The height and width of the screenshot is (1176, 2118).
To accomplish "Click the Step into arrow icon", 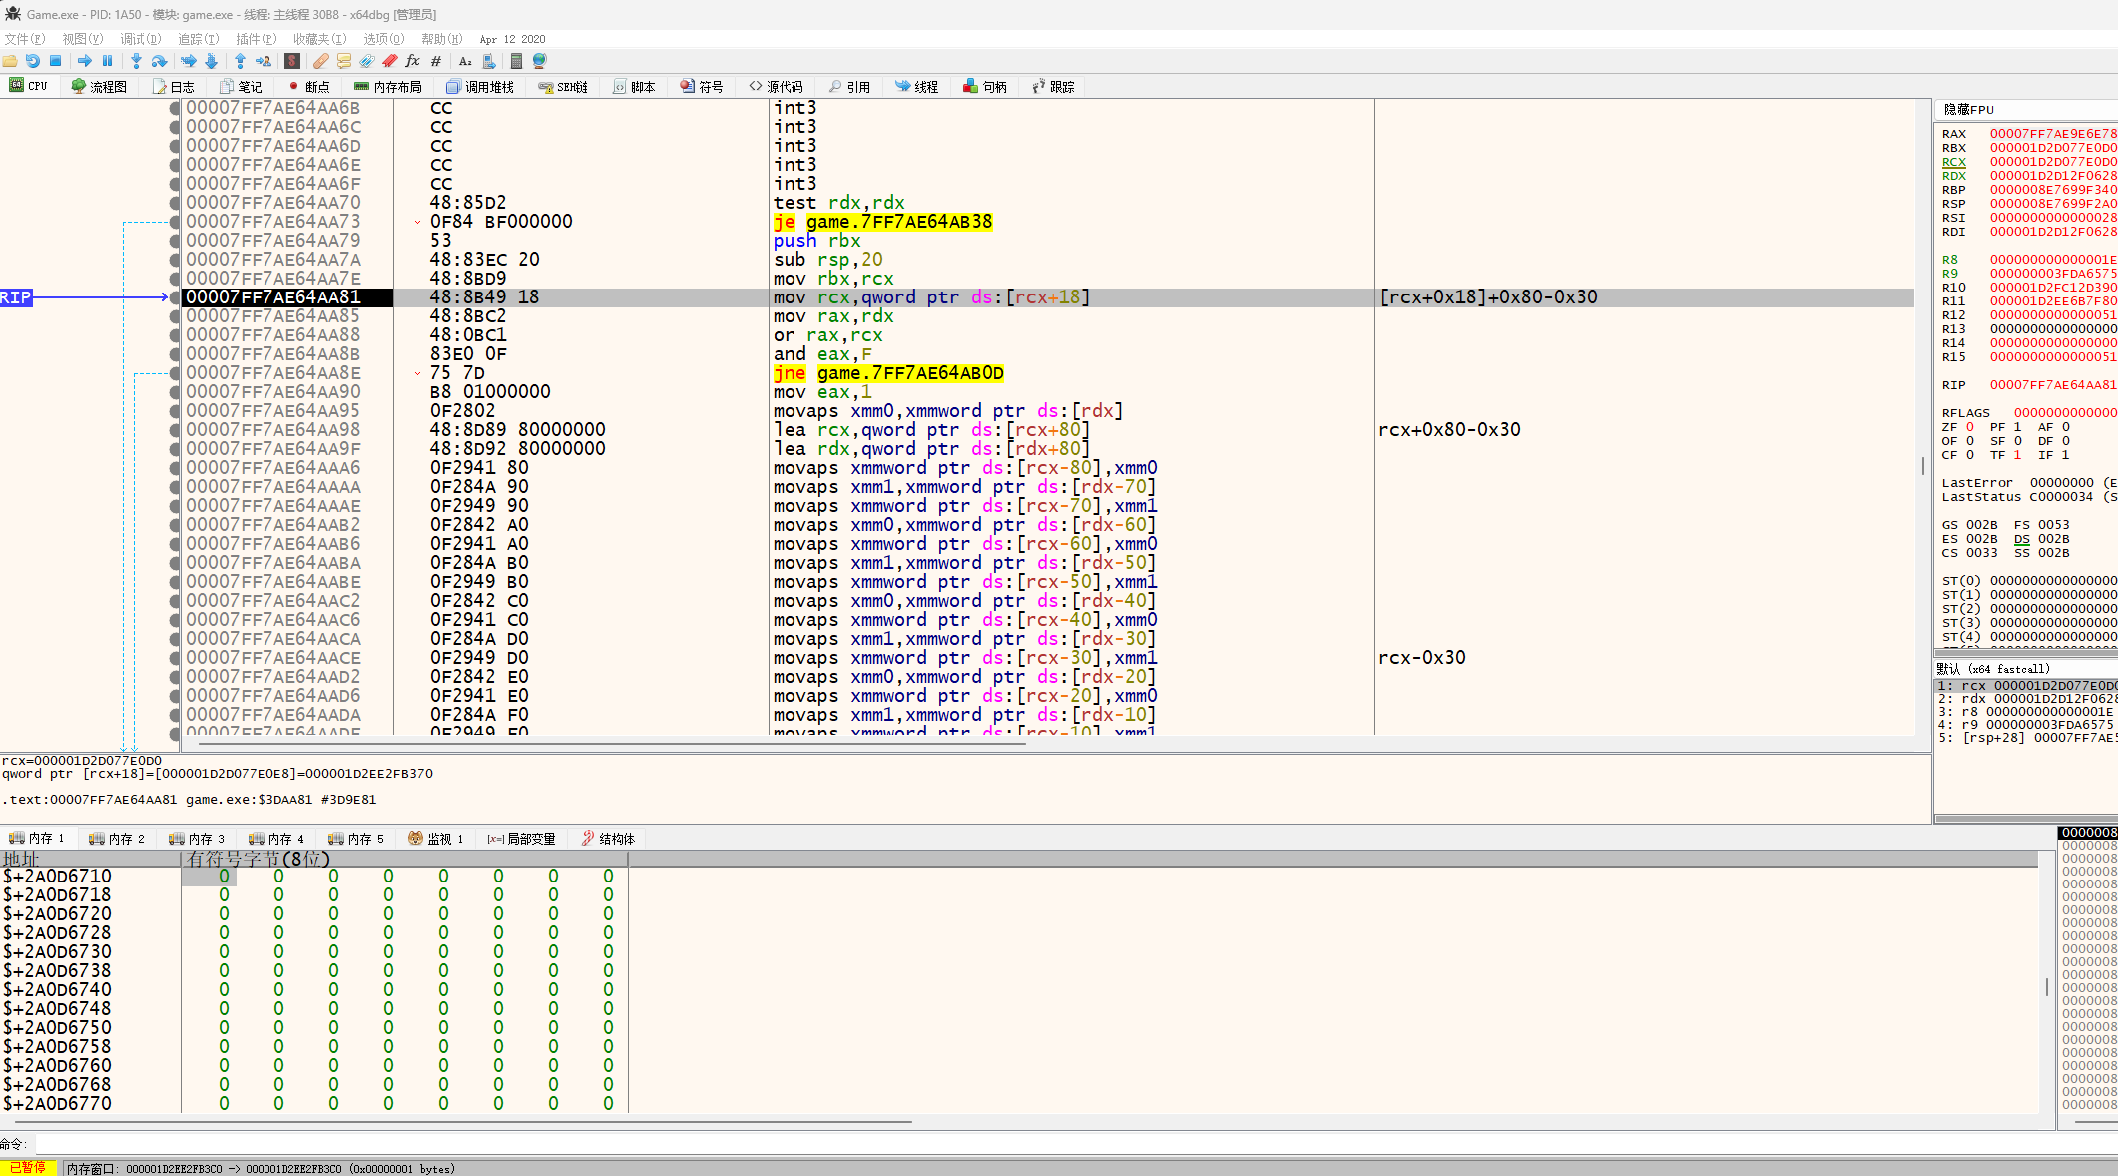I will pos(136,61).
